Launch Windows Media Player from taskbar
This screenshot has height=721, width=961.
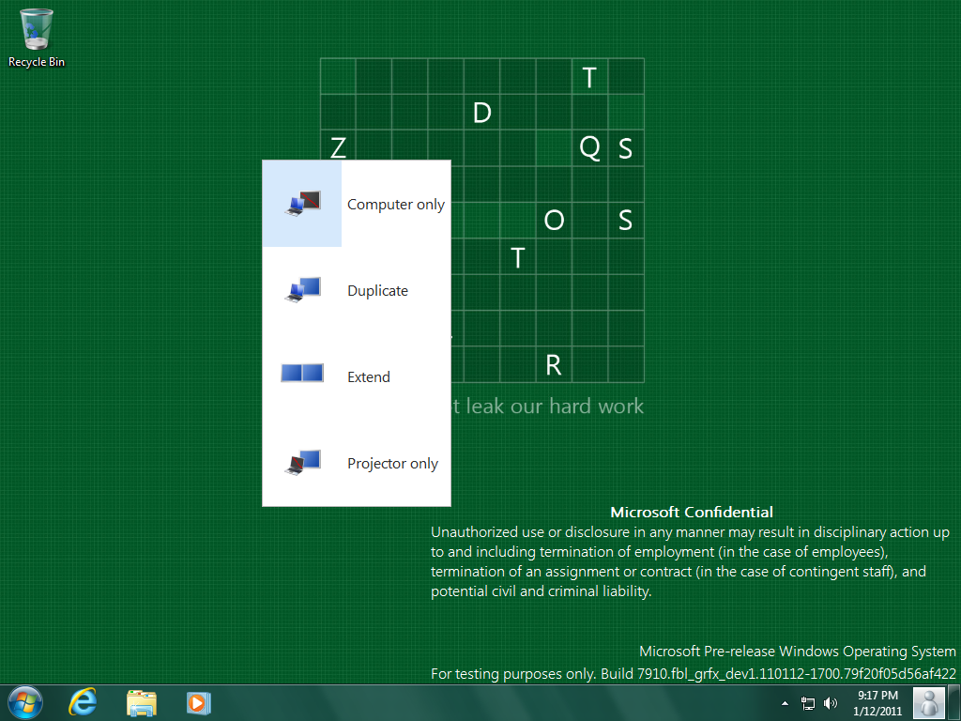(x=198, y=703)
